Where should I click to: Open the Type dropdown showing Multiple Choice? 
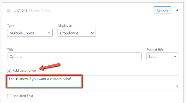tap(30, 33)
